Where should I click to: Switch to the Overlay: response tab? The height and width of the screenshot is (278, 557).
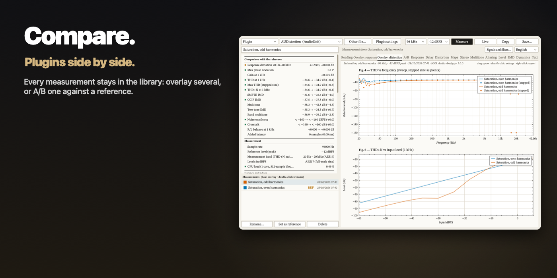pyautogui.click(x=365, y=58)
